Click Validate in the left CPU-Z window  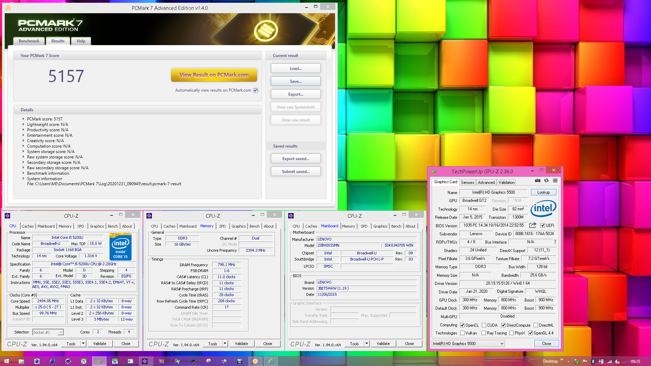(x=100, y=344)
